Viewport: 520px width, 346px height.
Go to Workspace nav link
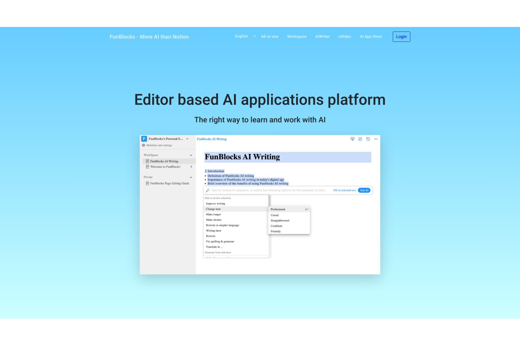pos(297,36)
